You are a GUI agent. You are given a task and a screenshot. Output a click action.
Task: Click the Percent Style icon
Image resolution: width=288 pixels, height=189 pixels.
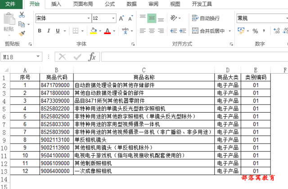[x=255, y=31]
